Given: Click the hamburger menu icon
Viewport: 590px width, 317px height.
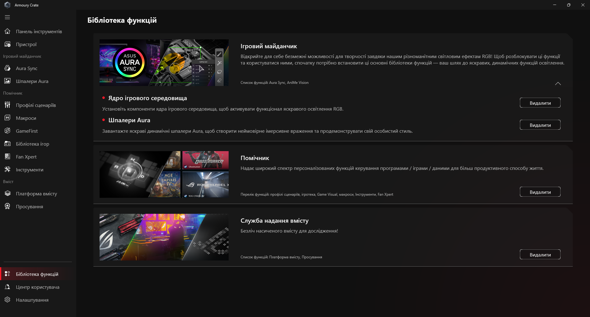Looking at the screenshot, I should (7, 17).
